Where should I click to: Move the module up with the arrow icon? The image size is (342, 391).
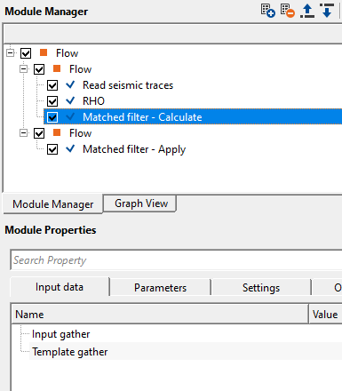(x=307, y=11)
